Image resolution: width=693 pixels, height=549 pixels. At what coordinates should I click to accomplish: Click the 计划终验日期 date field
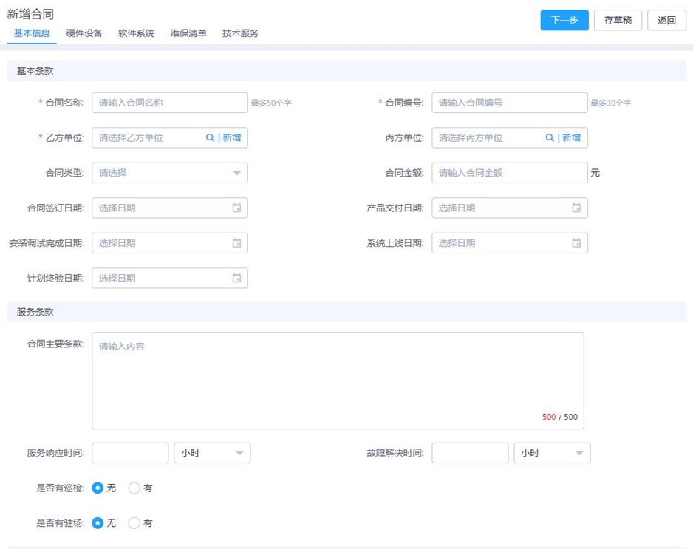click(x=170, y=278)
